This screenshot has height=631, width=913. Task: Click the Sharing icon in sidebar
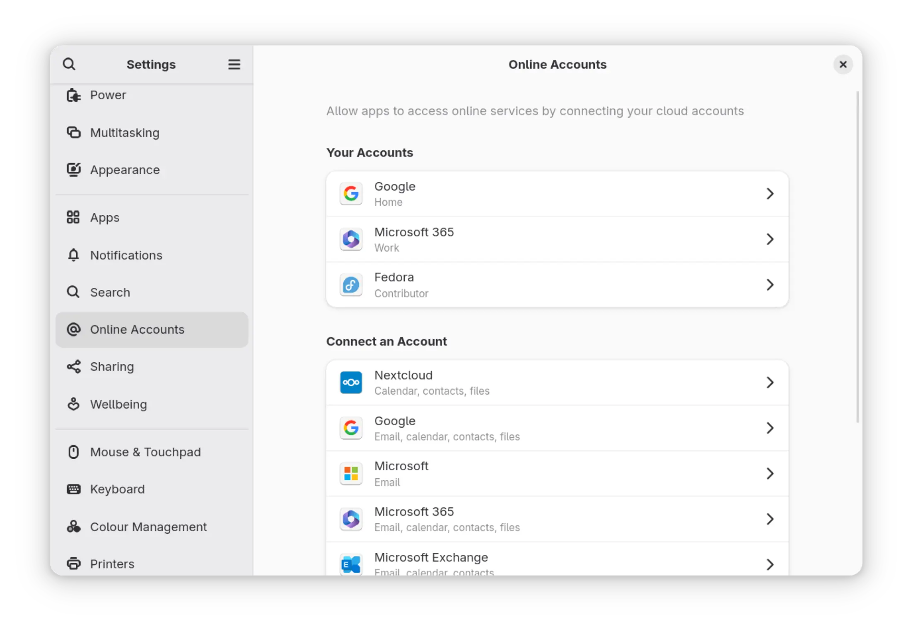[73, 367]
